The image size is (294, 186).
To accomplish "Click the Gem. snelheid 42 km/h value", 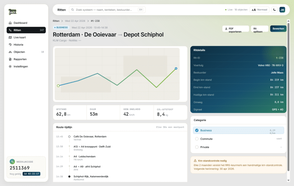I will pyautogui.click(x=129, y=114).
